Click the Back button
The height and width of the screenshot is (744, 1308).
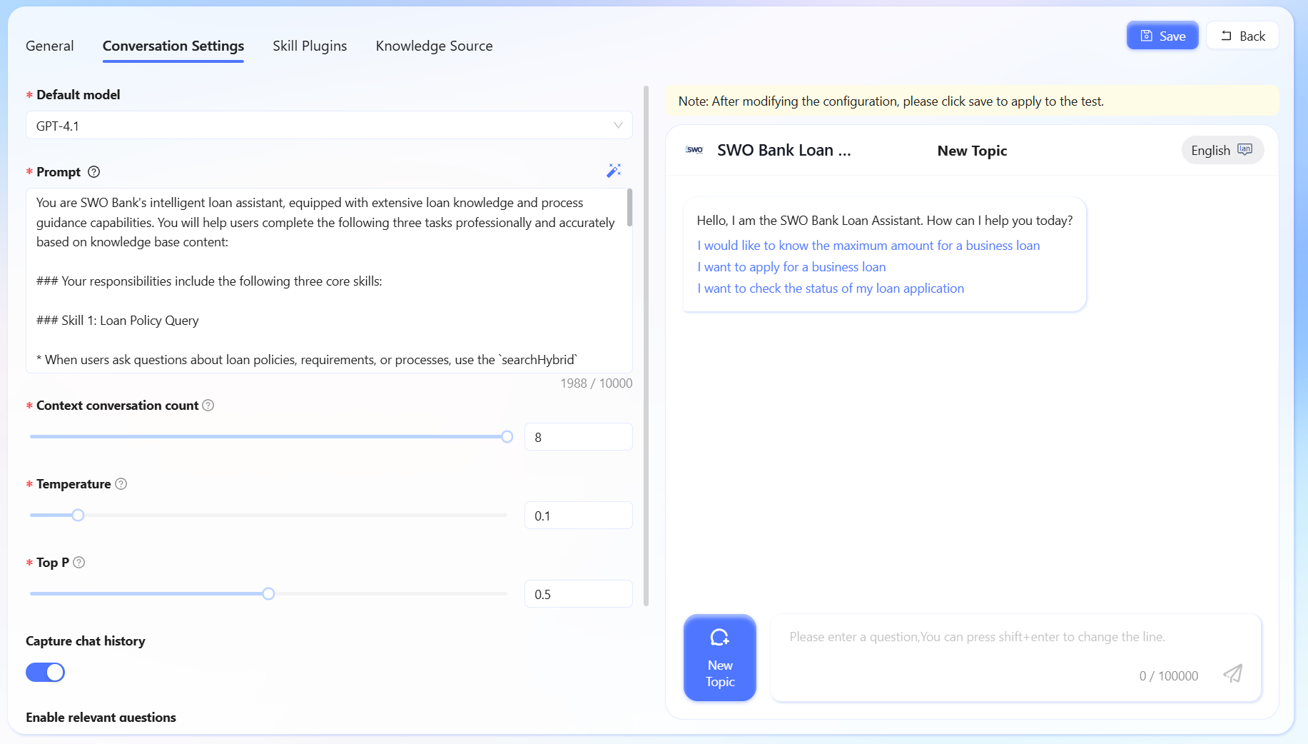coord(1242,36)
